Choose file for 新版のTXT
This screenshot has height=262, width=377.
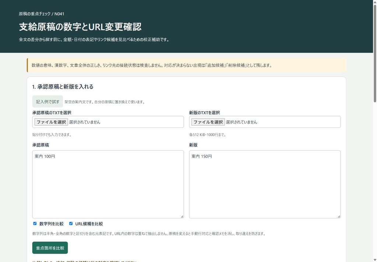[208, 122]
